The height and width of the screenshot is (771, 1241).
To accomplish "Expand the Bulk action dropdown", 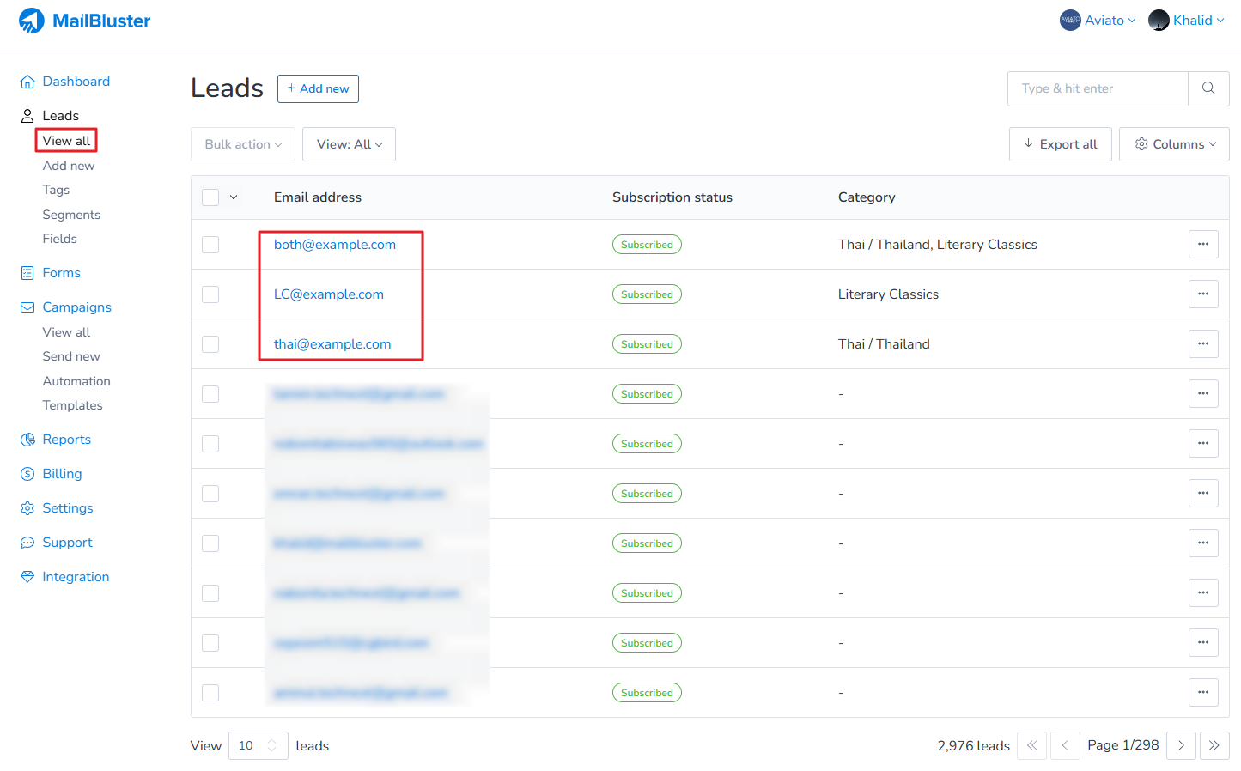I will [x=243, y=144].
